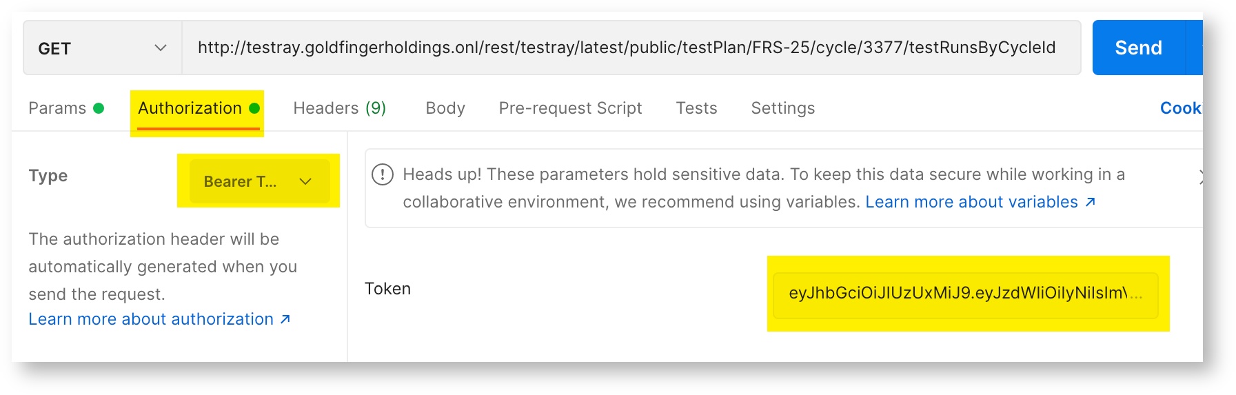The image size is (1236, 395).
Task: Dismiss the sensitive data warning banner
Action: [1200, 176]
